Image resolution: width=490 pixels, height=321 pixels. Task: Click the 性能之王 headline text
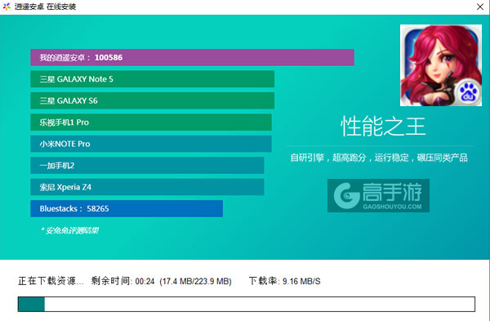(x=383, y=127)
